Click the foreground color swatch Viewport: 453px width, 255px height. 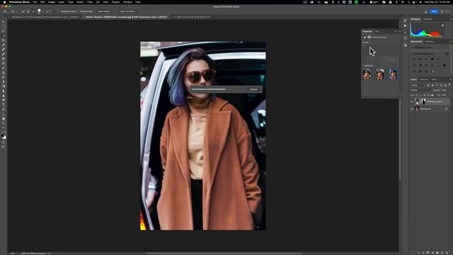[3, 135]
